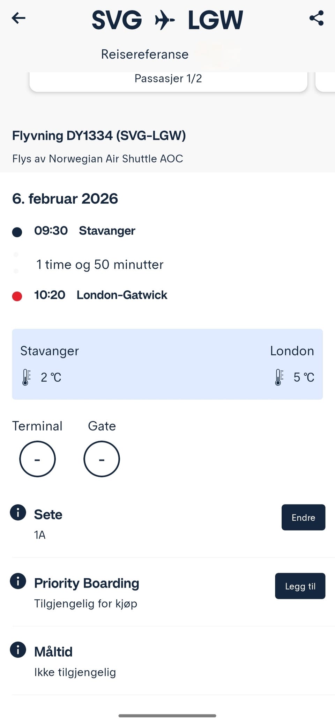This screenshot has width=335, height=723.
Task: Tap the blue weather panel
Action: [167, 364]
